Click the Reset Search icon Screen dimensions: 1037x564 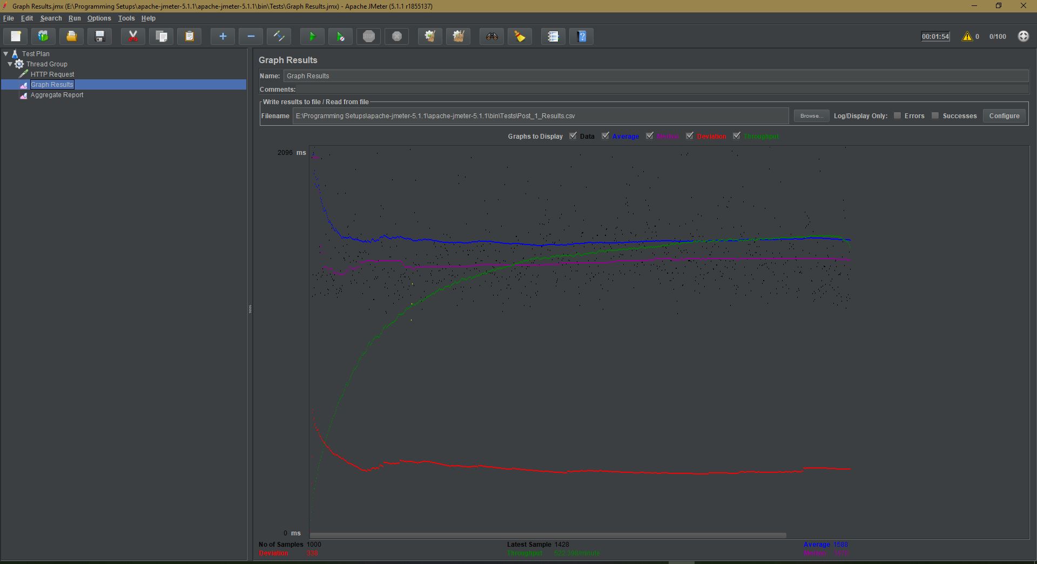(520, 36)
